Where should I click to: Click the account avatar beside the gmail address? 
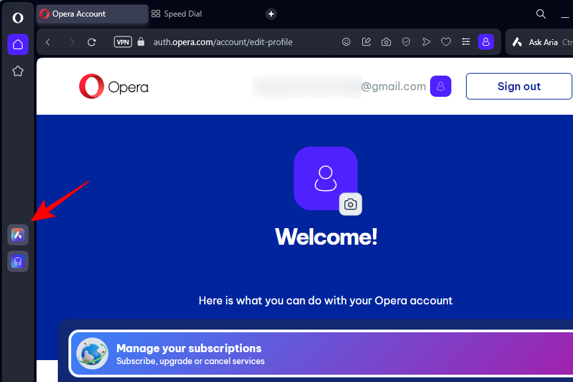pos(441,86)
